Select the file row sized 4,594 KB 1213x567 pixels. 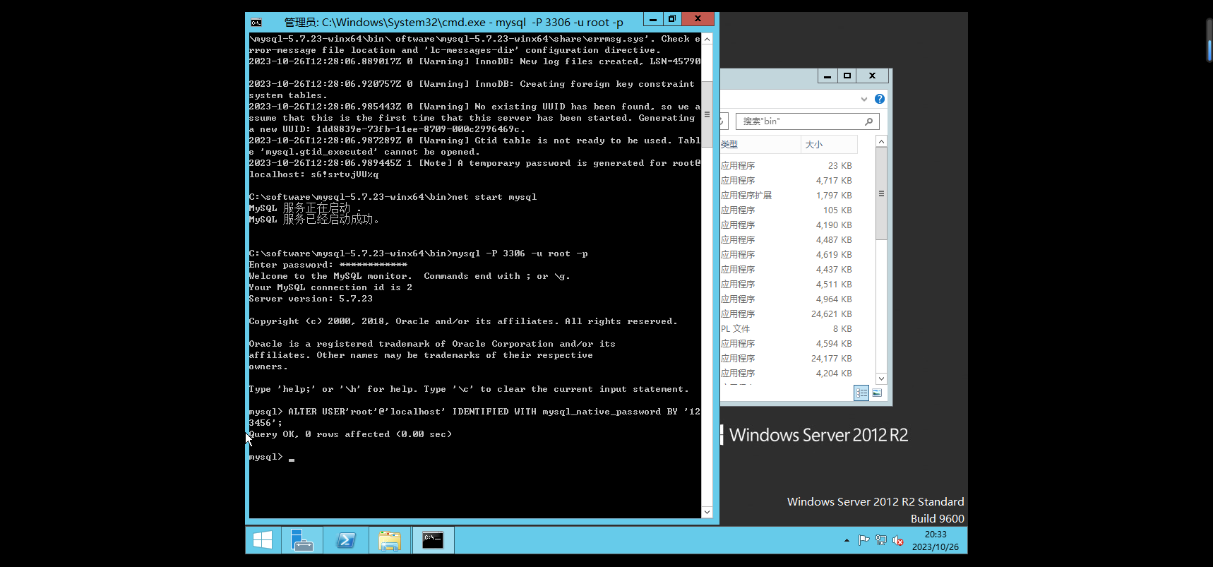pyautogui.click(x=789, y=344)
